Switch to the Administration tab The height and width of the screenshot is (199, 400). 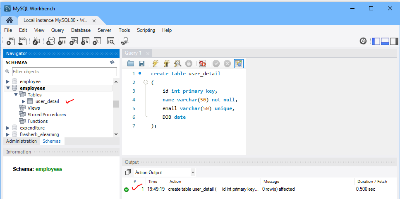22,141
